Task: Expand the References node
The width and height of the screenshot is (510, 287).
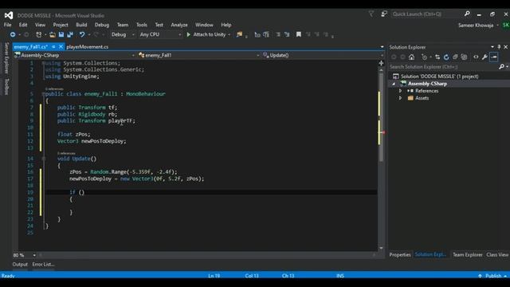Action: click(x=400, y=91)
